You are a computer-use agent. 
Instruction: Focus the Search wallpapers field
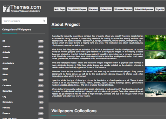coord(24,21)
